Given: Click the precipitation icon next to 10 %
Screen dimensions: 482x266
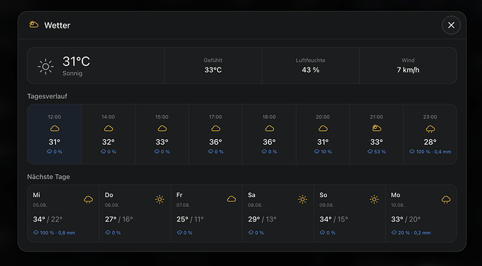Looking at the screenshot, I should pyautogui.click(x=316, y=151).
